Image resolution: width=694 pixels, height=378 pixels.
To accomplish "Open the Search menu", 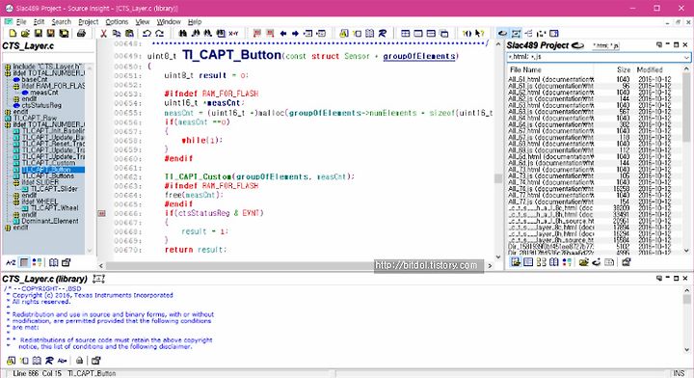I will tap(61, 21).
